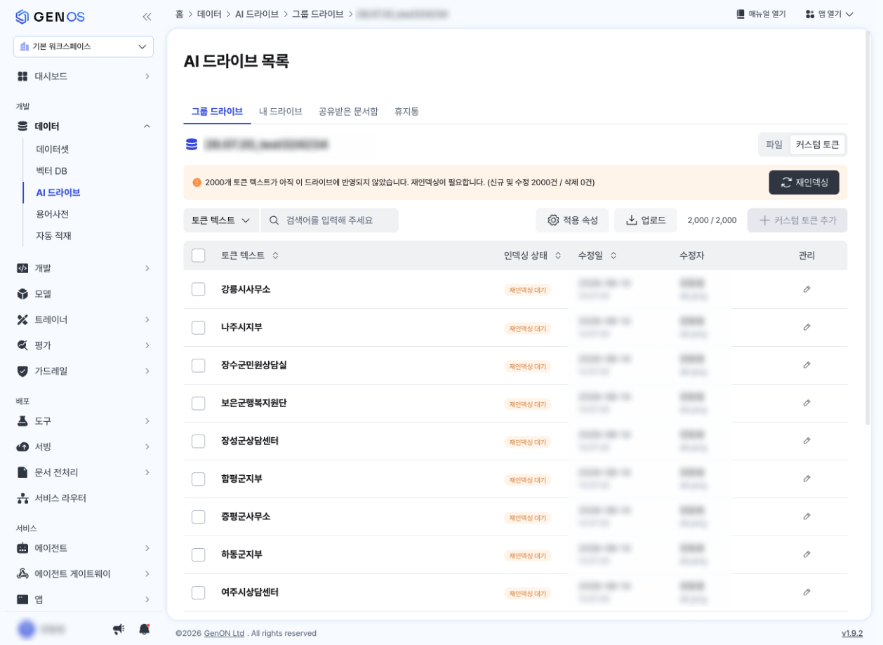This screenshot has width=883, height=645.
Task: Click the 앱 window icon
Action: tap(22, 599)
